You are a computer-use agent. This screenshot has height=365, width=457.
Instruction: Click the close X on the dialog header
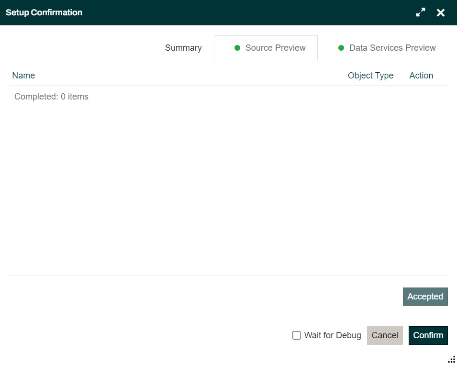click(x=440, y=12)
